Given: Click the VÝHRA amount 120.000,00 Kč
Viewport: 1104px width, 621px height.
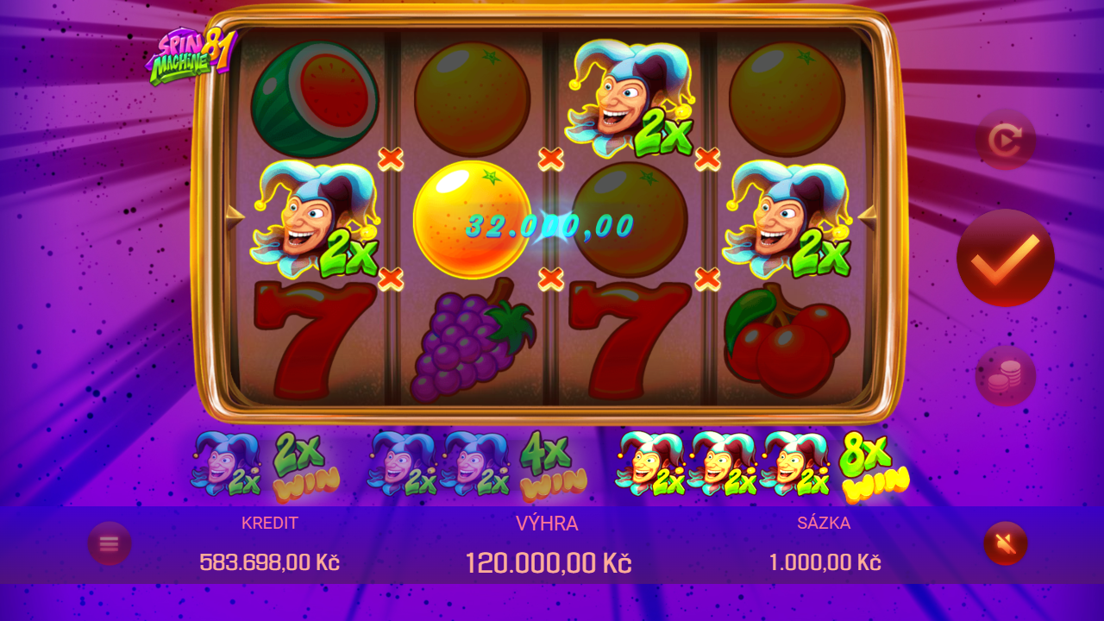Looking at the screenshot, I should click(x=549, y=564).
